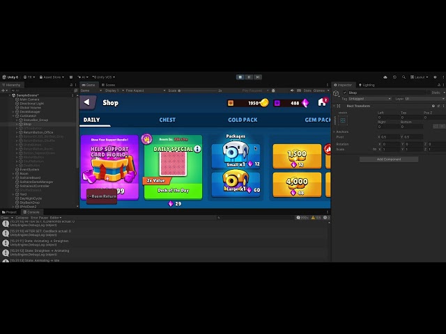The image size is (446, 334).
Task: Click the gem add icon beside 488
Action: pos(277,103)
